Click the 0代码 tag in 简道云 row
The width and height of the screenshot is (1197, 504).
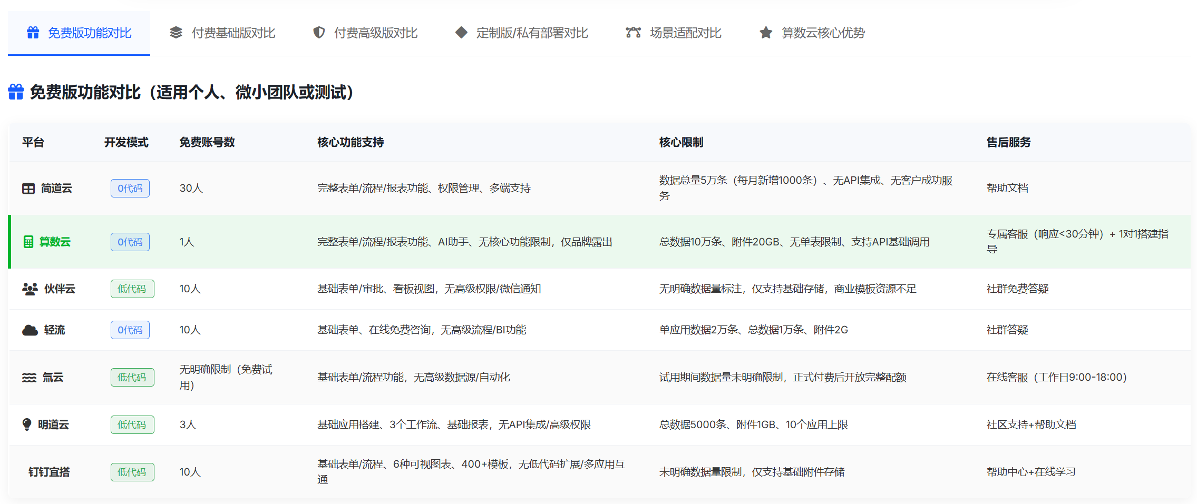pyautogui.click(x=130, y=189)
